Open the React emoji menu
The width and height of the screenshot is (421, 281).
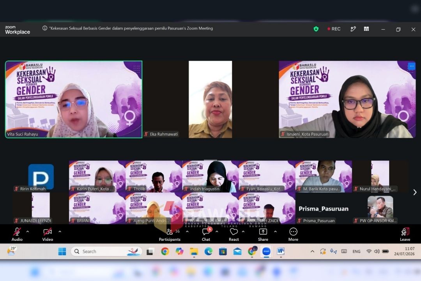point(233,234)
